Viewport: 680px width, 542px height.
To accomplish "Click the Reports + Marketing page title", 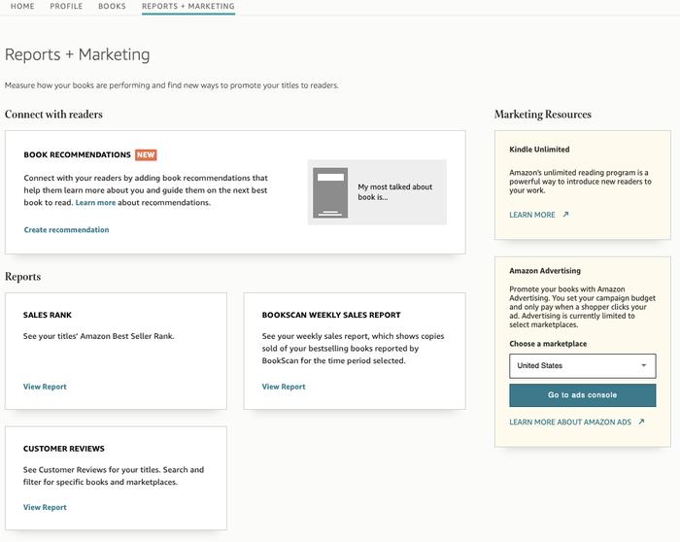I will click(77, 54).
